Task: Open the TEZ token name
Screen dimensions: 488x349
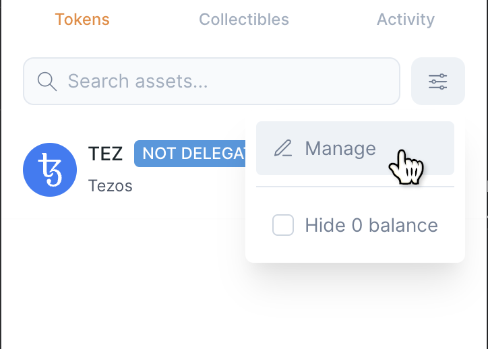Action: (x=106, y=154)
